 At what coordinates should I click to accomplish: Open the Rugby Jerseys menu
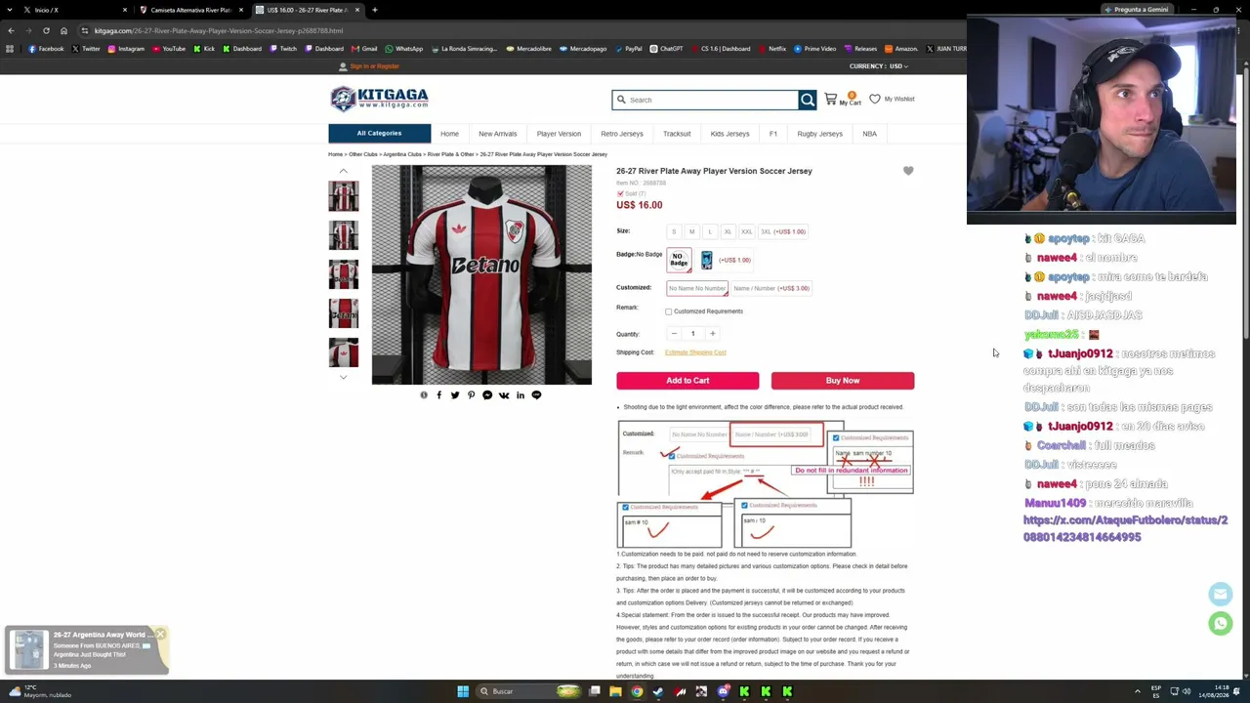[819, 134]
